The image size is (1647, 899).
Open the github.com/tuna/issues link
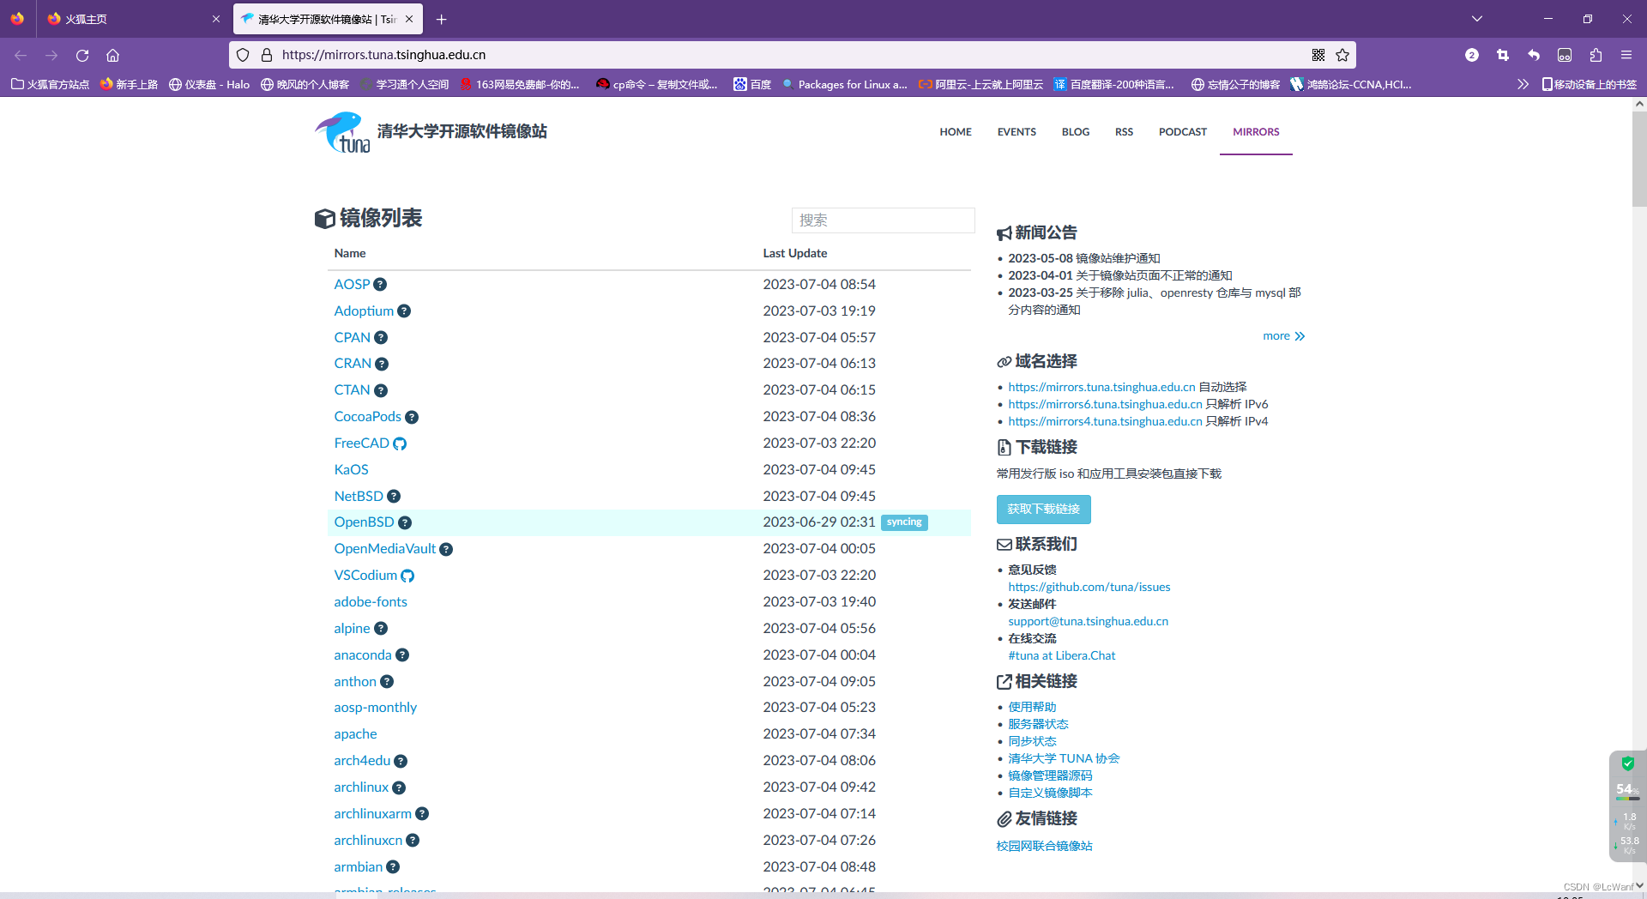coord(1089,588)
